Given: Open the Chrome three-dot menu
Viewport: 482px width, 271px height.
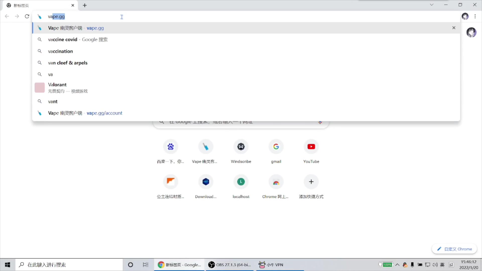Looking at the screenshot, I should click(x=475, y=16).
